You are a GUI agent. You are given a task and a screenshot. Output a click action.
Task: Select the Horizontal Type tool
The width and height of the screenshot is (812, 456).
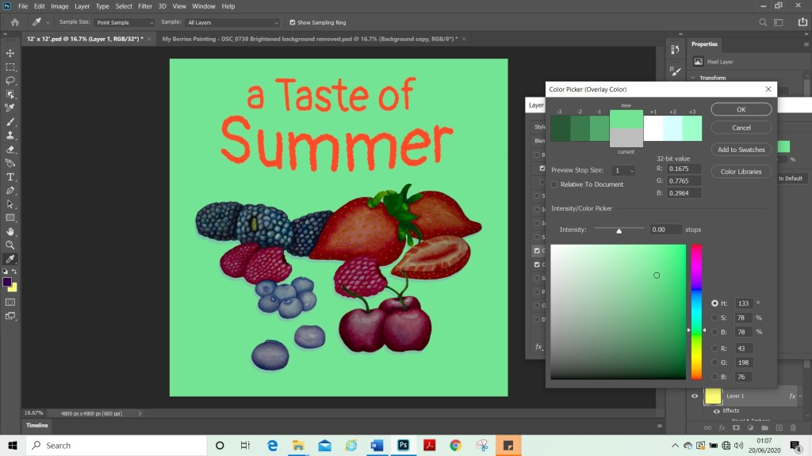(10, 177)
